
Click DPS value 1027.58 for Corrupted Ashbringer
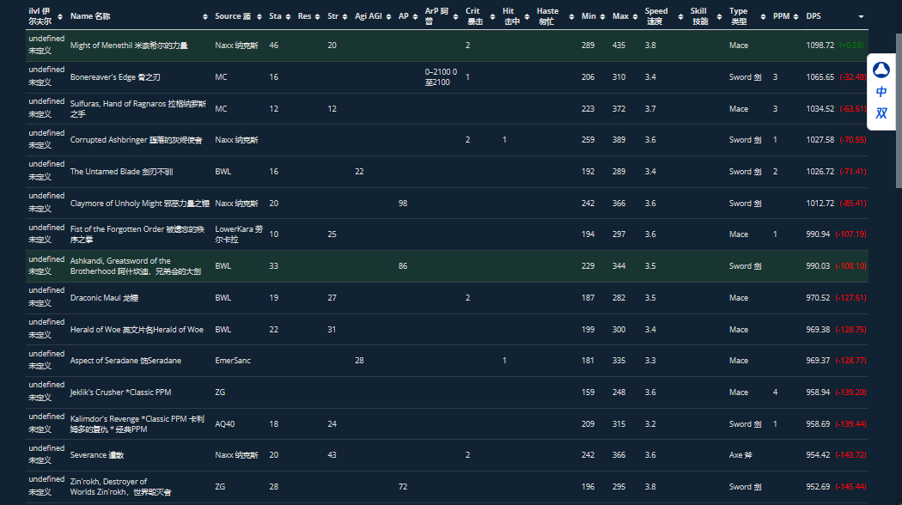tap(820, 140)
